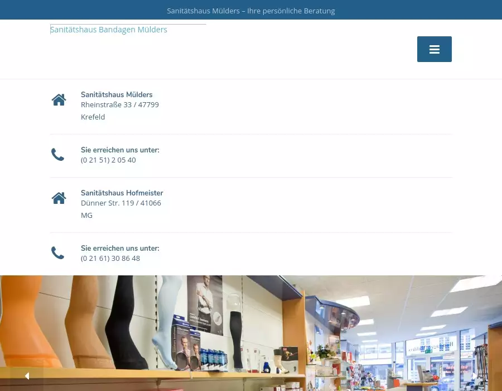Go to previous slide with left arrow
Image resolution: width=502 pixels, height=391 pixels.
[26, 376]
